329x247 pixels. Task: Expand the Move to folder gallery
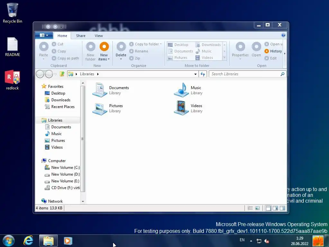pos(224,58)
